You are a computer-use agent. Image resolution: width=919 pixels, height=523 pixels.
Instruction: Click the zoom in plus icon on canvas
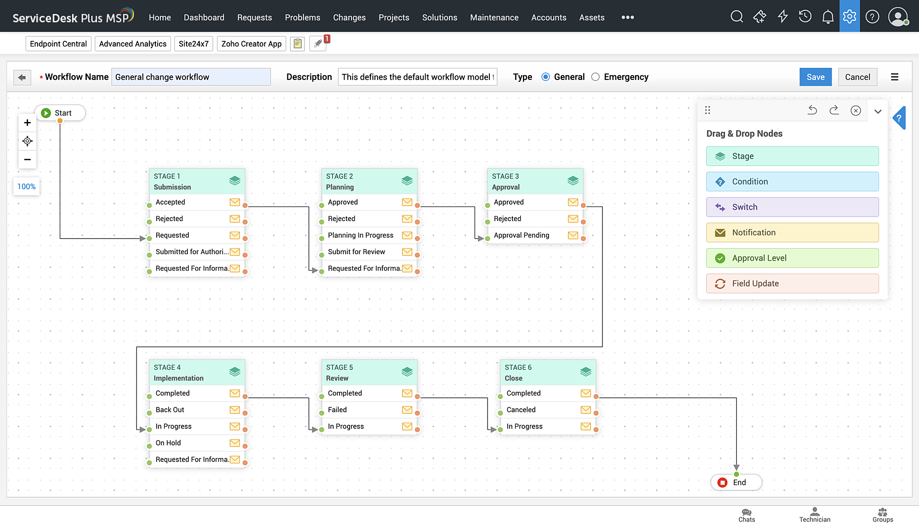point(27,122)
